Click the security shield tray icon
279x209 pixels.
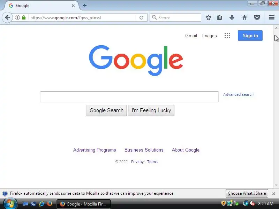[x=223, y=203]
